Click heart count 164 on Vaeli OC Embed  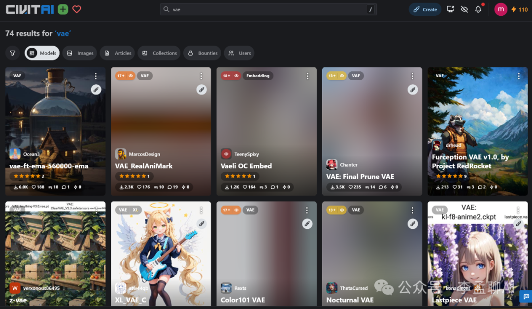249,187
